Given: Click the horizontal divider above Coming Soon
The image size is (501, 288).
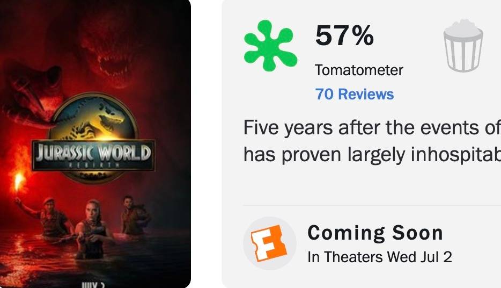Looking at the screenshot, I should click(372, 205).
